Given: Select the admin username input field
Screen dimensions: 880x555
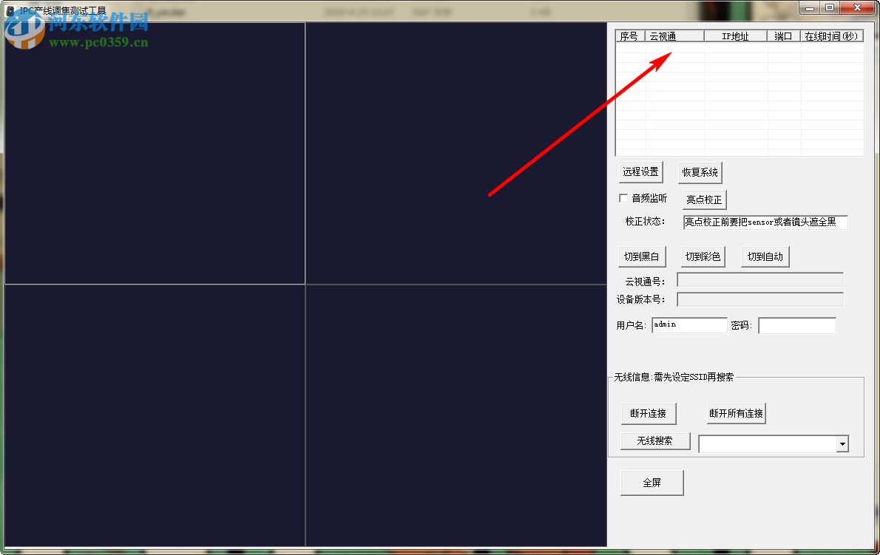Looking at the screenshot, I should [688, 324].
